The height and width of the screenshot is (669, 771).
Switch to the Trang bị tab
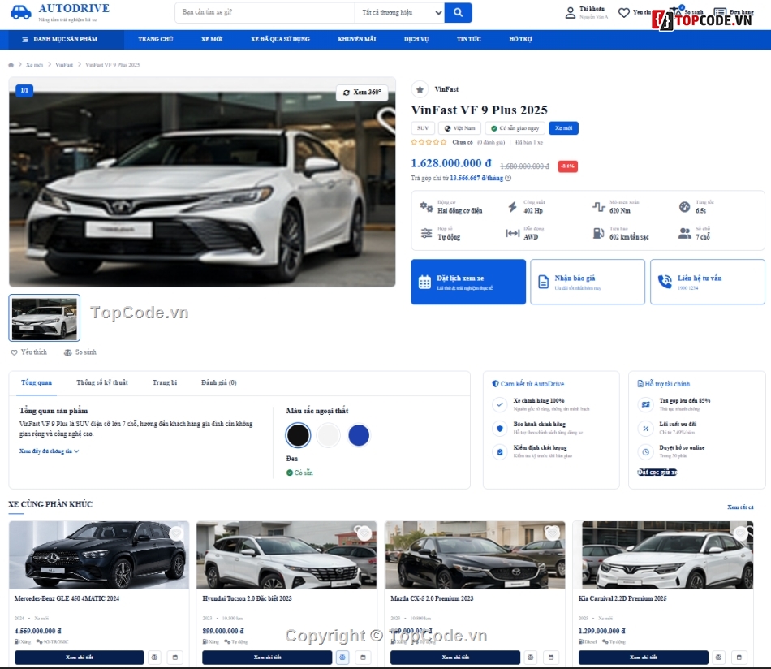point(165,382)
